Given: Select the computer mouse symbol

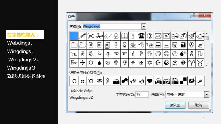Looking at the screenshot, I should (141, 45).
